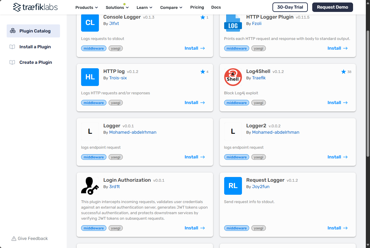Click the Request Demo button
Viewport: 370px width, 248px height.
click(x=332, y=7)
